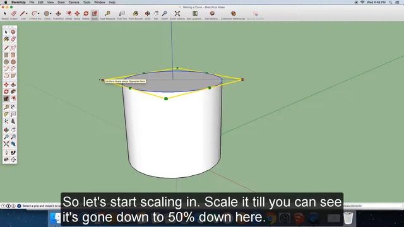Activate the Orbit tool in the top toolbar
The image size is (404, 227).
pos(147,15)
